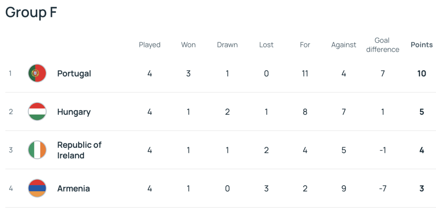Click the Drawn column header
This screenshot has width=436, height=210.
click(227, 45)
